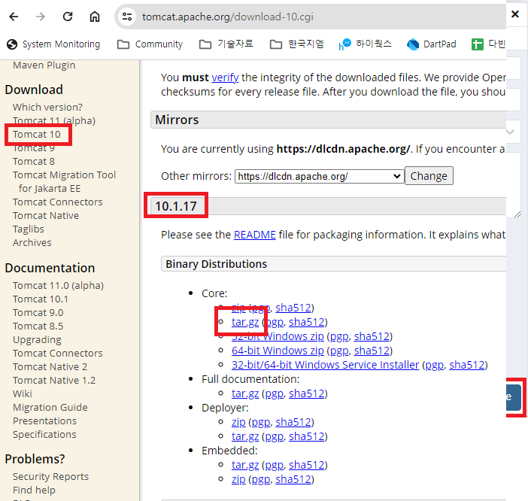Open Core tar.gz sha512 checksum

pos(306,322)
